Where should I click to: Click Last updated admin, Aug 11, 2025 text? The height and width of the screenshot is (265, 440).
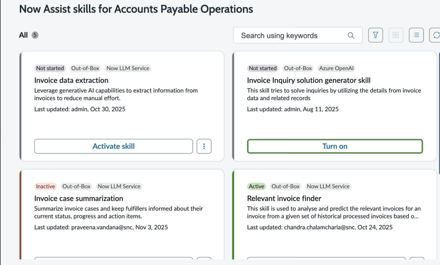(x=293, y=109)
